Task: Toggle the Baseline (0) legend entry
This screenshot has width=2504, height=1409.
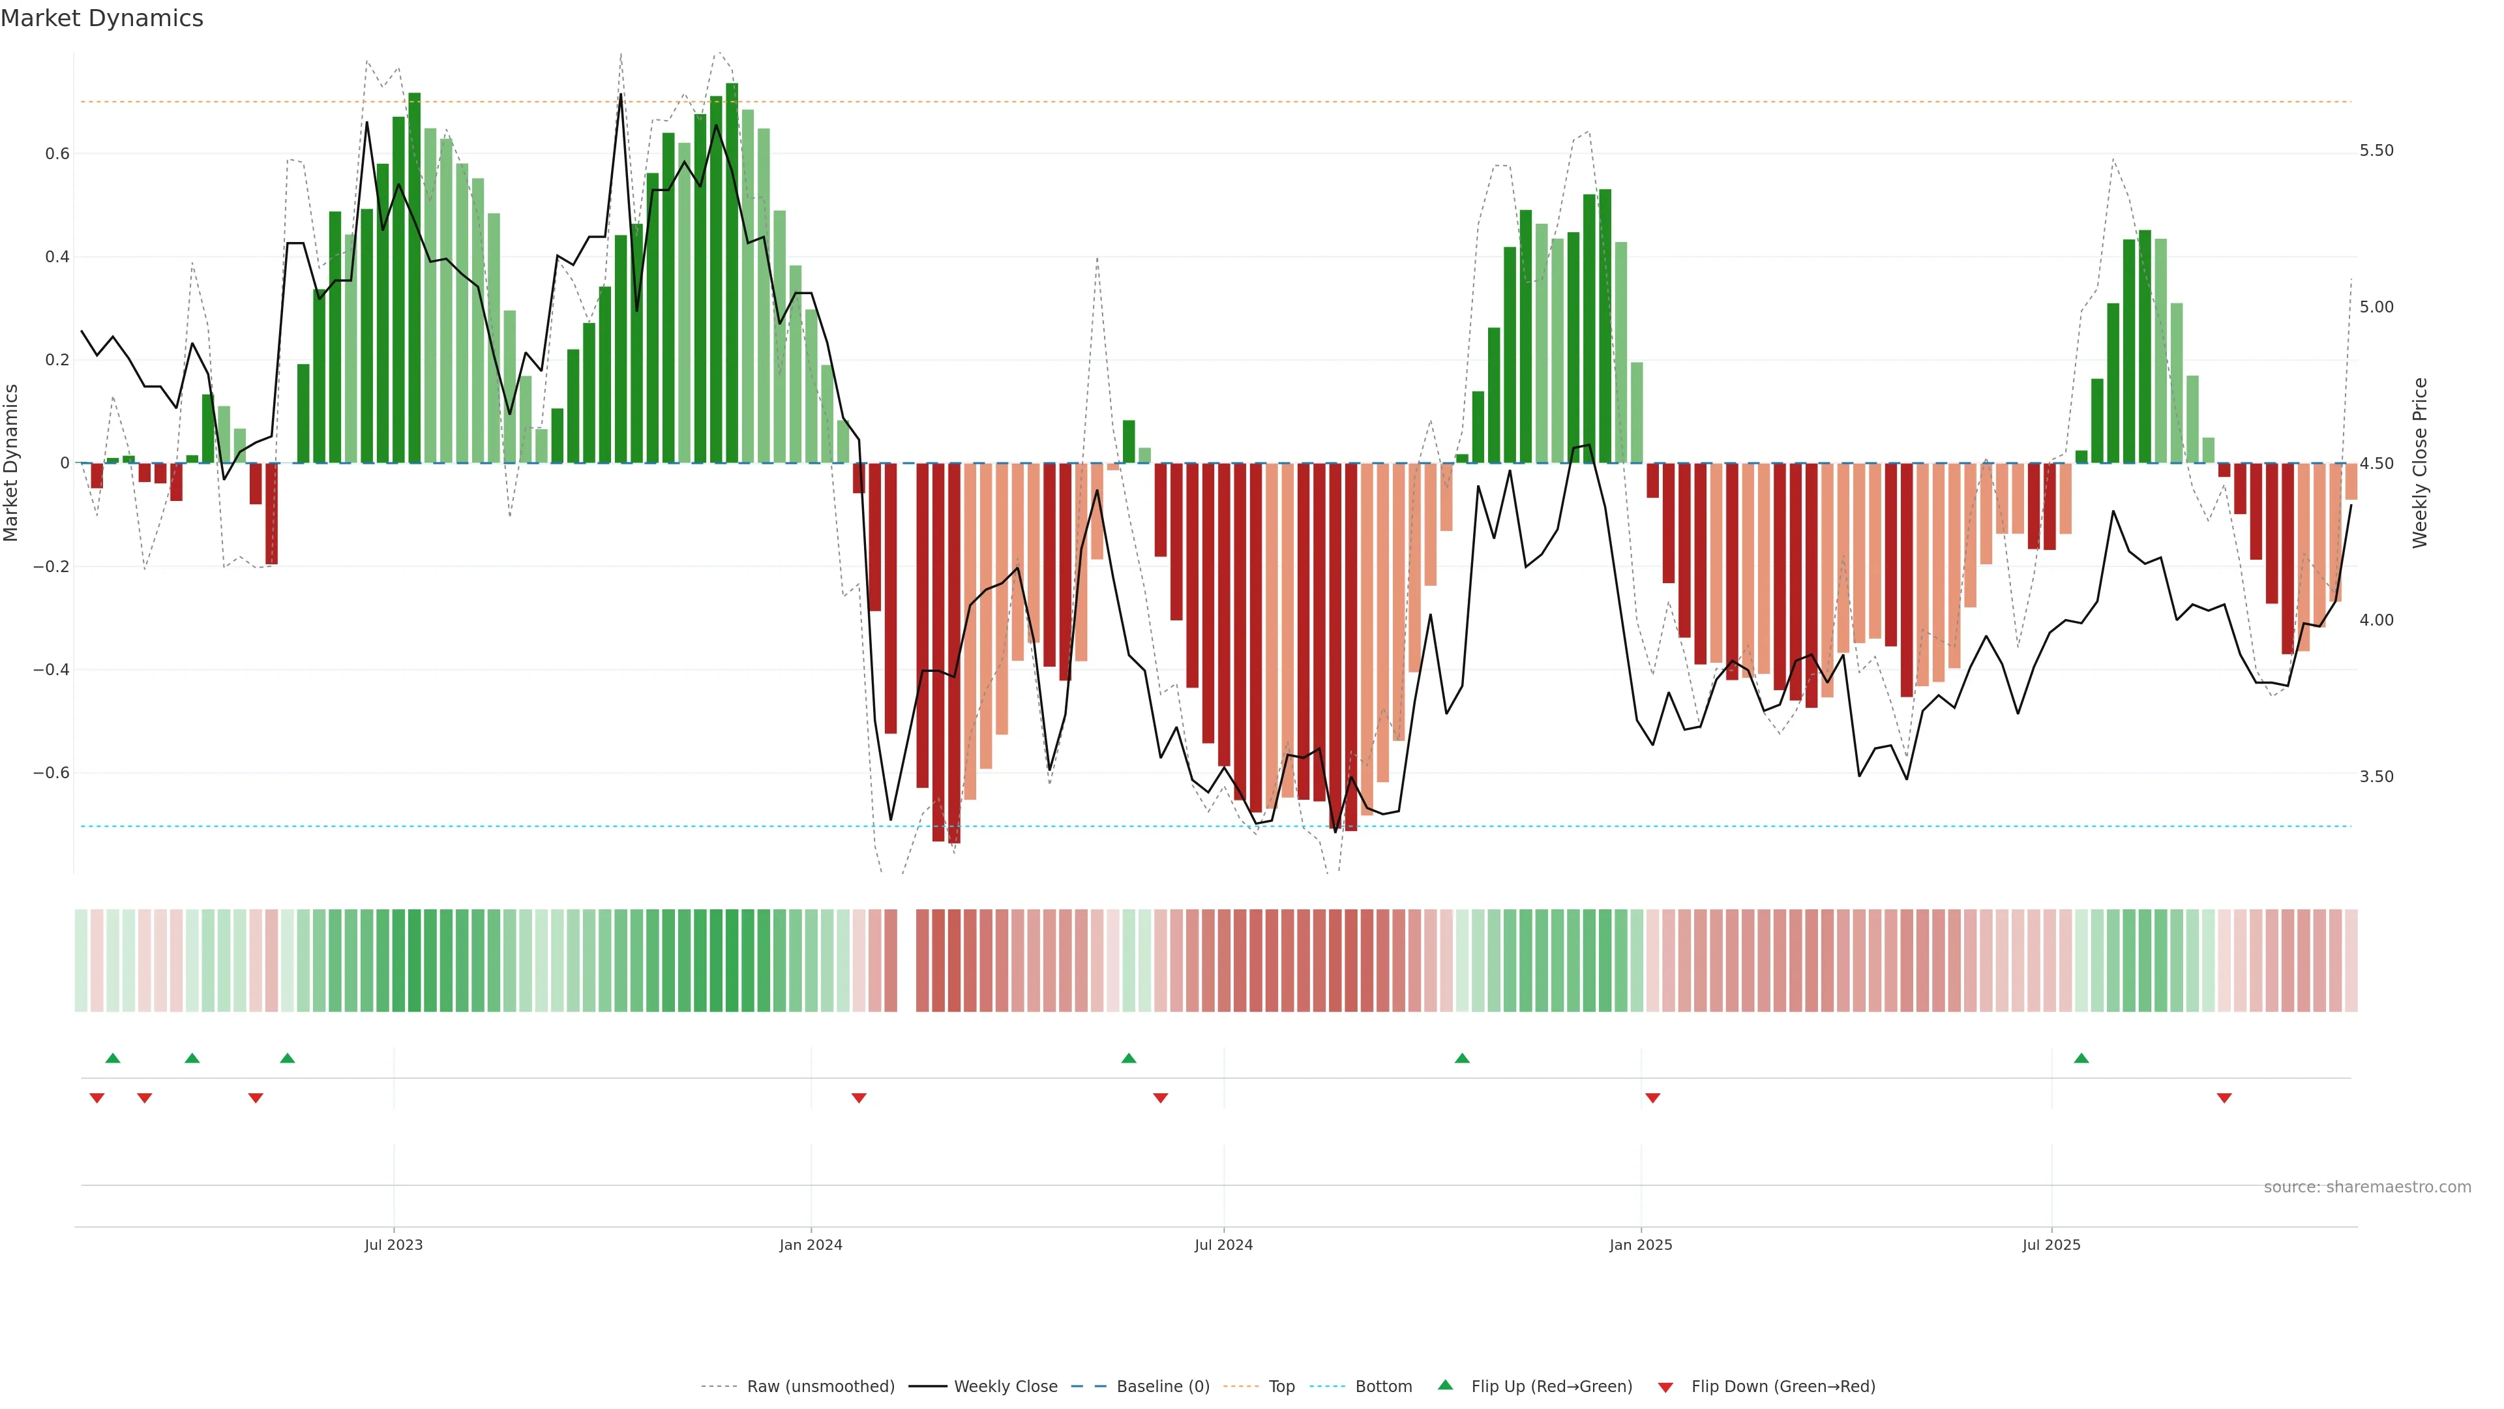Action: 1163,1387
